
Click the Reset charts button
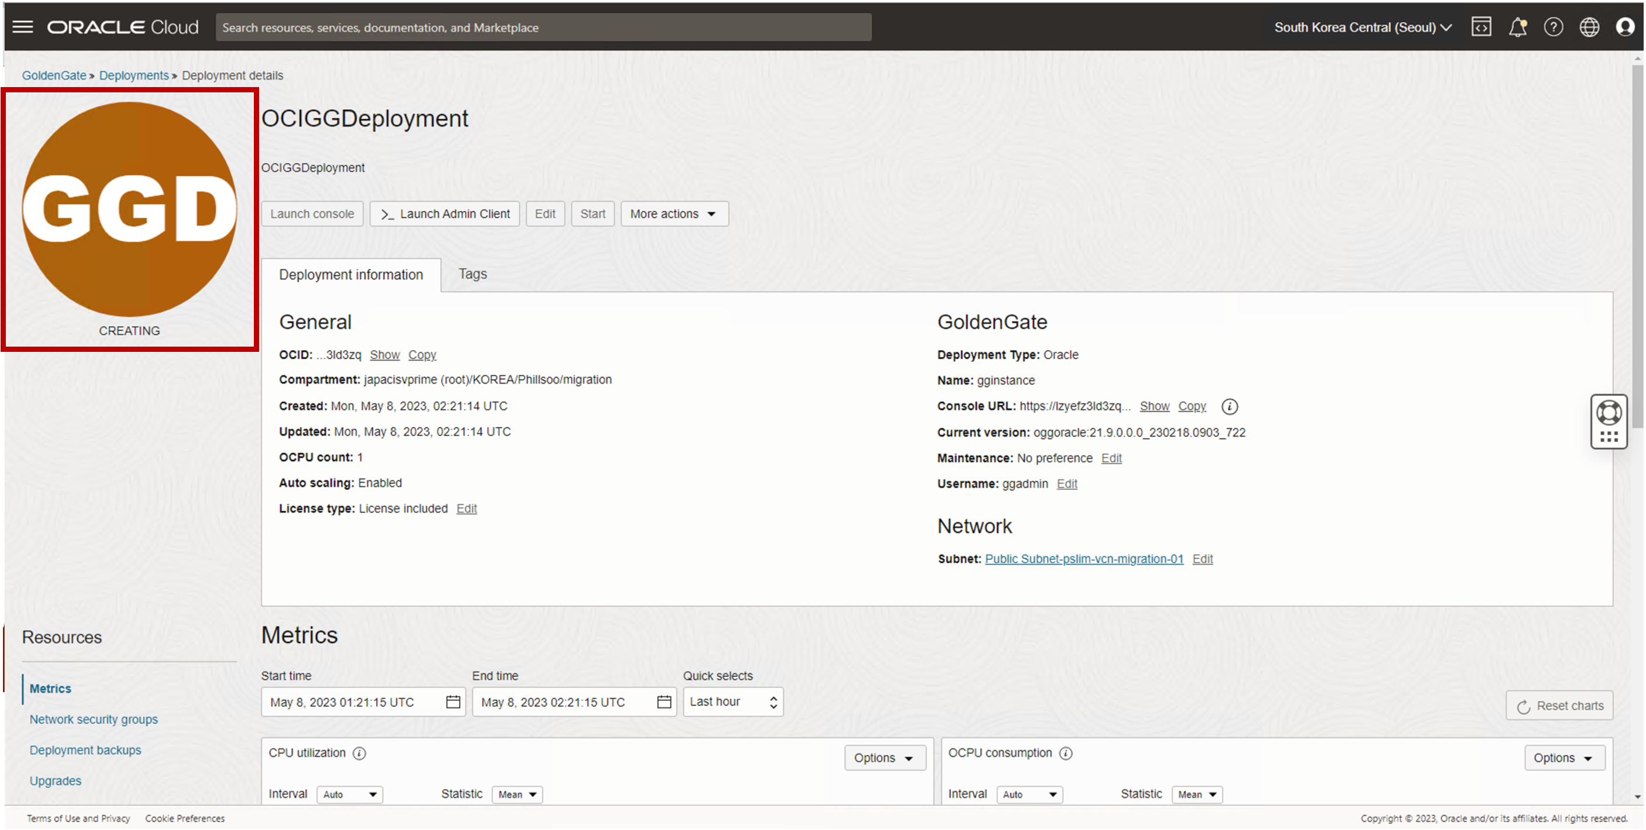pyautogui.click(x=1559, y=705)
